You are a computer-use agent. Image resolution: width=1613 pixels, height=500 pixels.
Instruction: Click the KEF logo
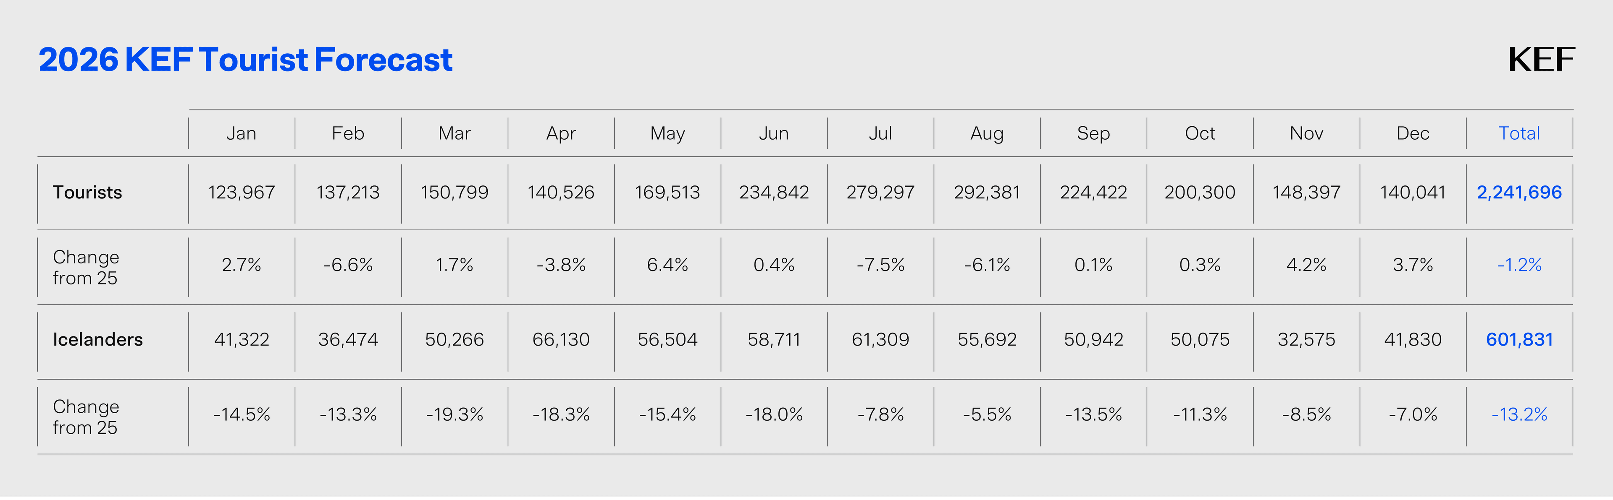point(1541,60)
